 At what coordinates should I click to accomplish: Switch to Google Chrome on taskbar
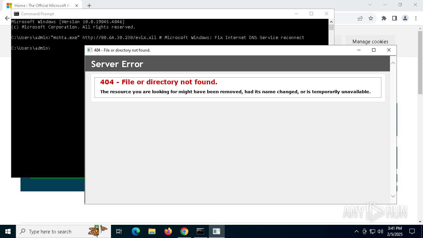184,231
